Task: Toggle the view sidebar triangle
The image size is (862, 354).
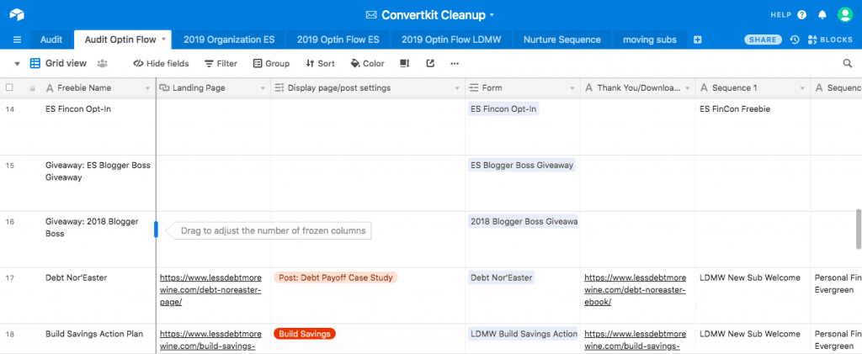Action: pos(17,64)
